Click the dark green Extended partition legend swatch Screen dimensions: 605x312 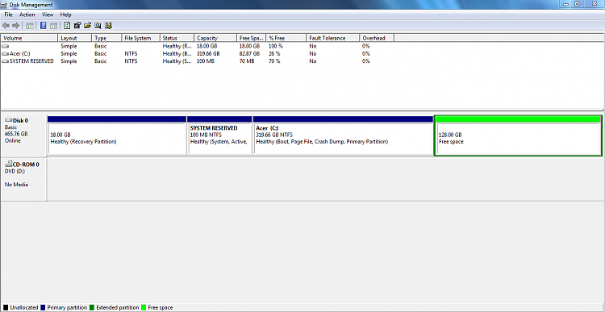[x=92, y=308]
